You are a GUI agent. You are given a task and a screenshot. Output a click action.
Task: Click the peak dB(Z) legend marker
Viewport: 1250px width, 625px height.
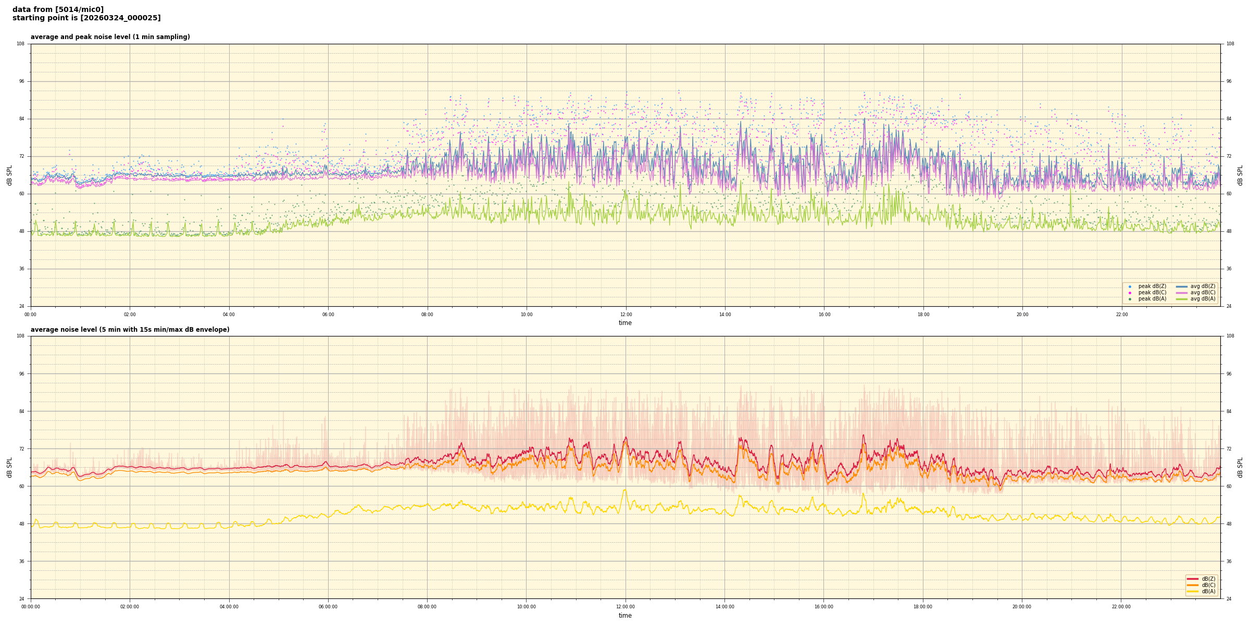[1130, 286]
